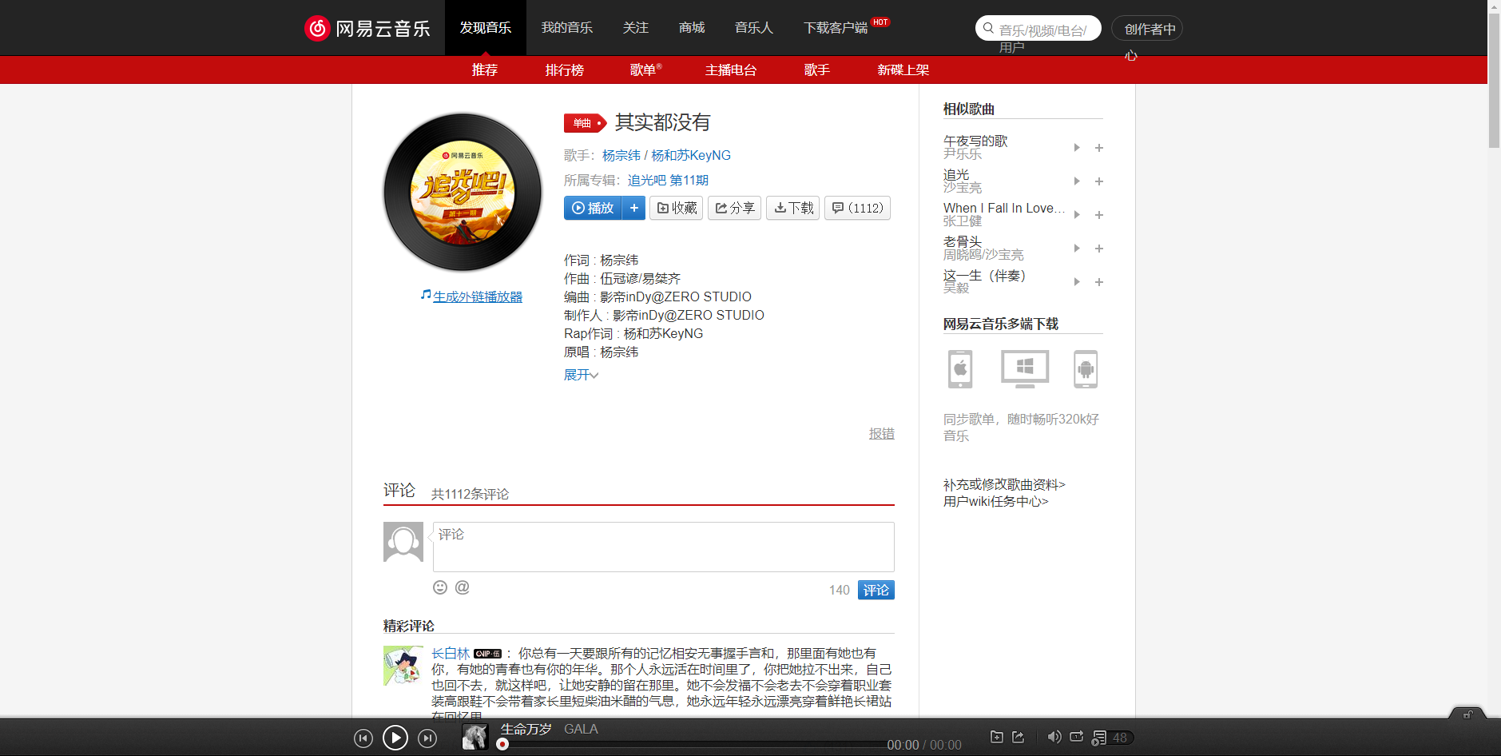Screen dimensions: 1501x756
Task: Lock the player bar with the lock icon
Action: pyautogui.click(x=1469, y=716)
